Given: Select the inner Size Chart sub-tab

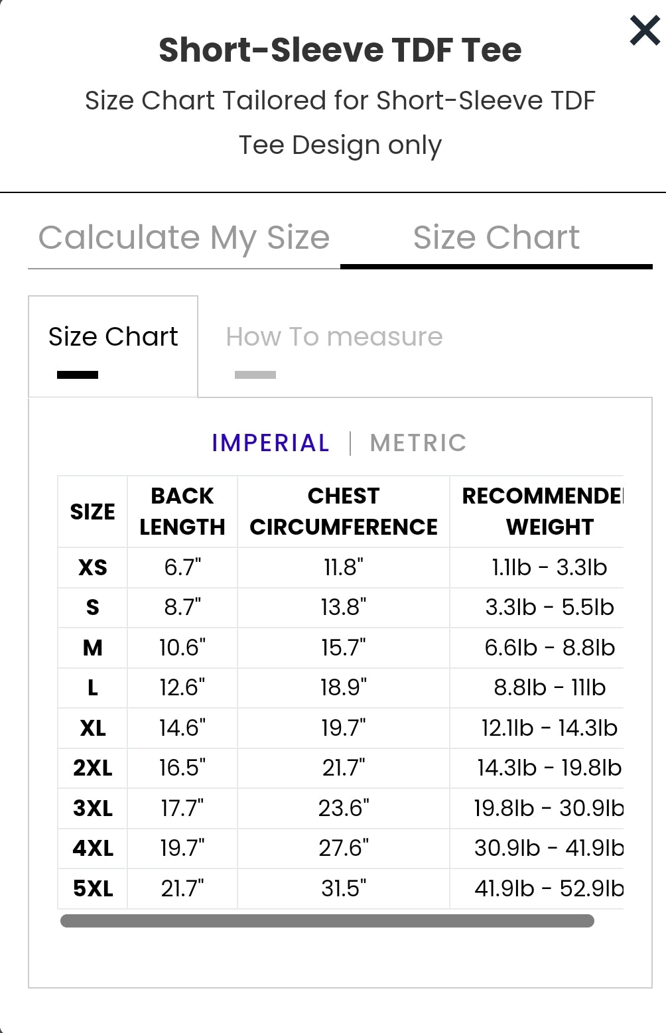Looking at the screenshot, I should click(113, 337).
